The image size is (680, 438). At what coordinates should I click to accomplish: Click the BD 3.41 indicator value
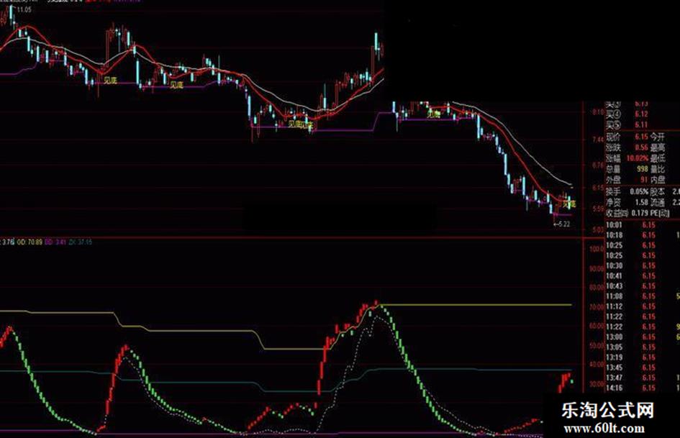[x=55, y=242]
